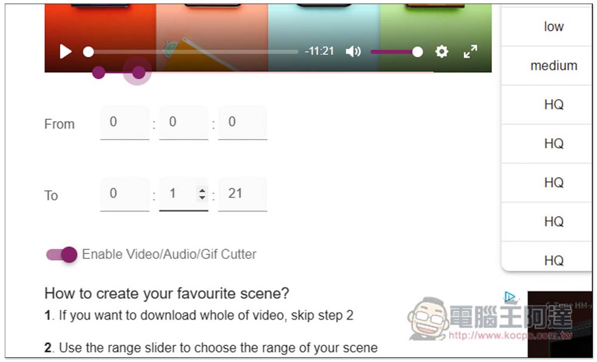Click the right range cutter handle
Viewport: 597px width, 362px height.
pos(139,72)
